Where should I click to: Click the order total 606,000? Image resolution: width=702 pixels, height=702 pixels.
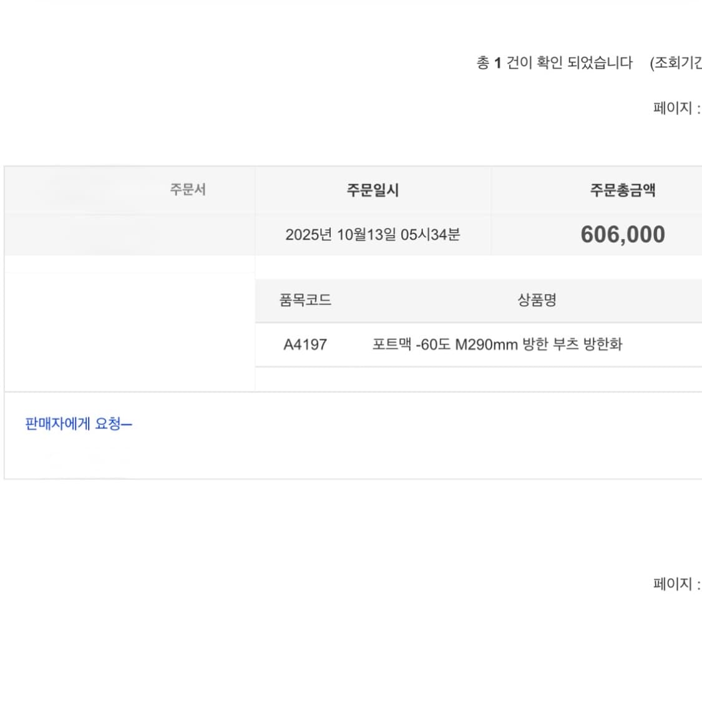pos(622,235)
